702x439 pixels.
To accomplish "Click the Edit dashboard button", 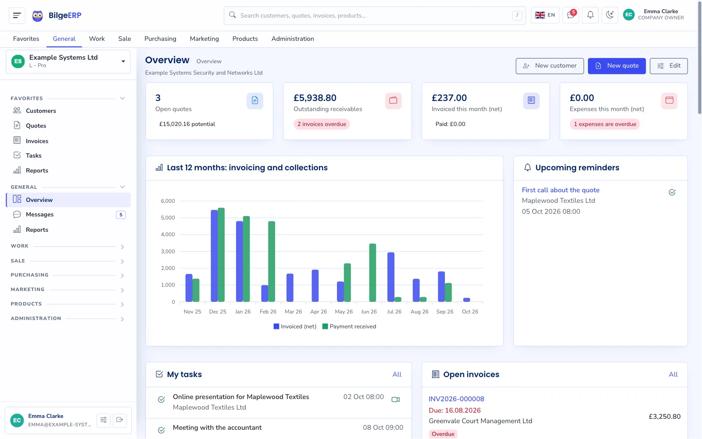I will click(669, 66).
